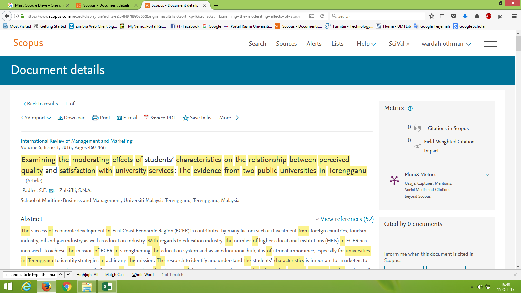
Task: Click the Back to results link
Action: [x=40, y=104]
